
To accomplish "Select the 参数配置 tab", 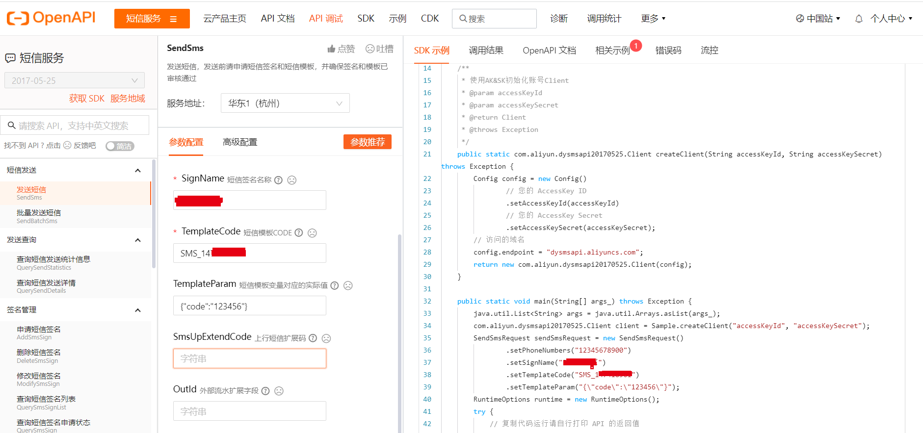I will tap(186, 142).
